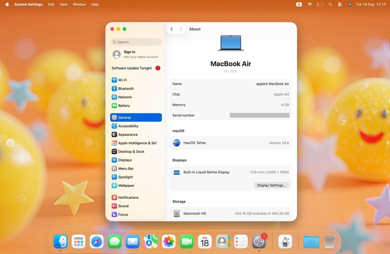Open Spotlight search in menu bar
The image size is (390, 254).
[330, 4]
